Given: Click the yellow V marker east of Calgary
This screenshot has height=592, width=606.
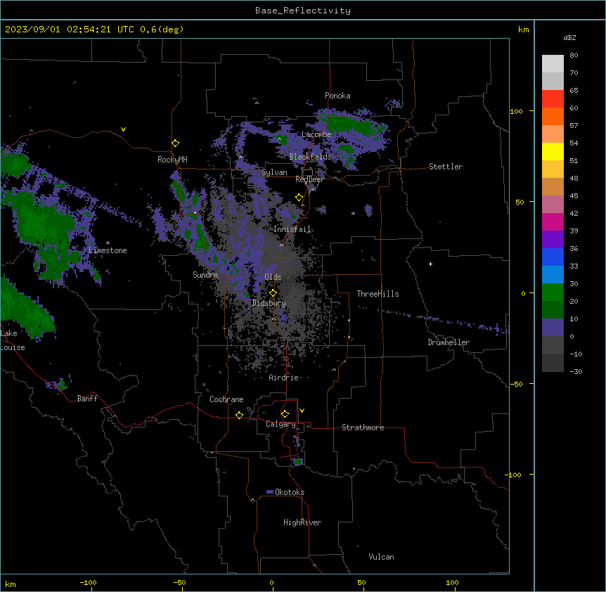Looking at the screenshot, I should [302, 411].
